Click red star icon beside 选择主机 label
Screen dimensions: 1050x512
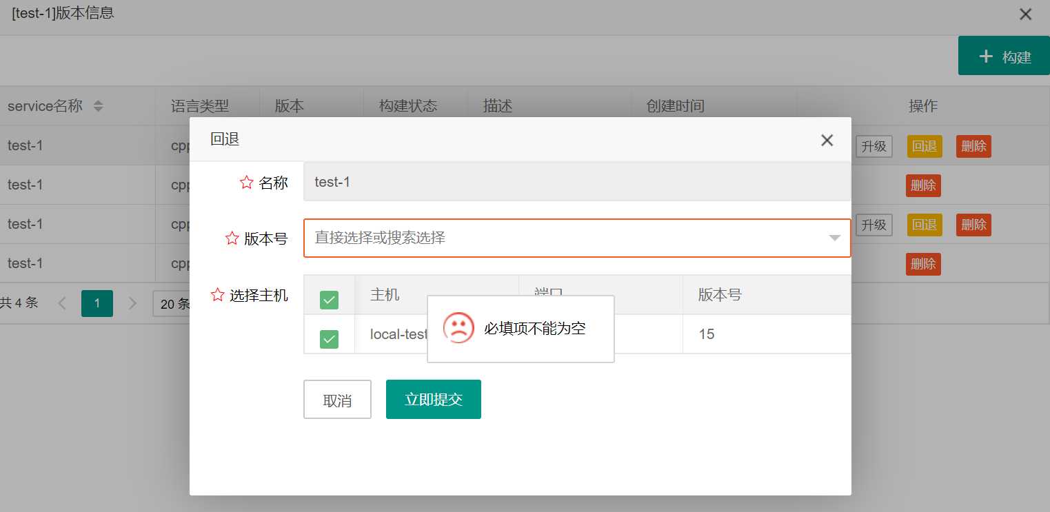217,295
